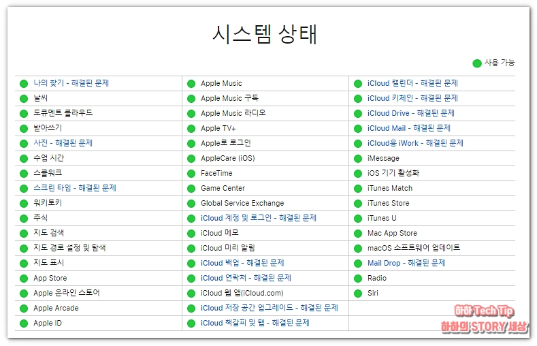This screenshot has width=537, height=346.
Task: Open iCloud 계정 및 로그인 resolved issue link
Action: tap(259, 218)
